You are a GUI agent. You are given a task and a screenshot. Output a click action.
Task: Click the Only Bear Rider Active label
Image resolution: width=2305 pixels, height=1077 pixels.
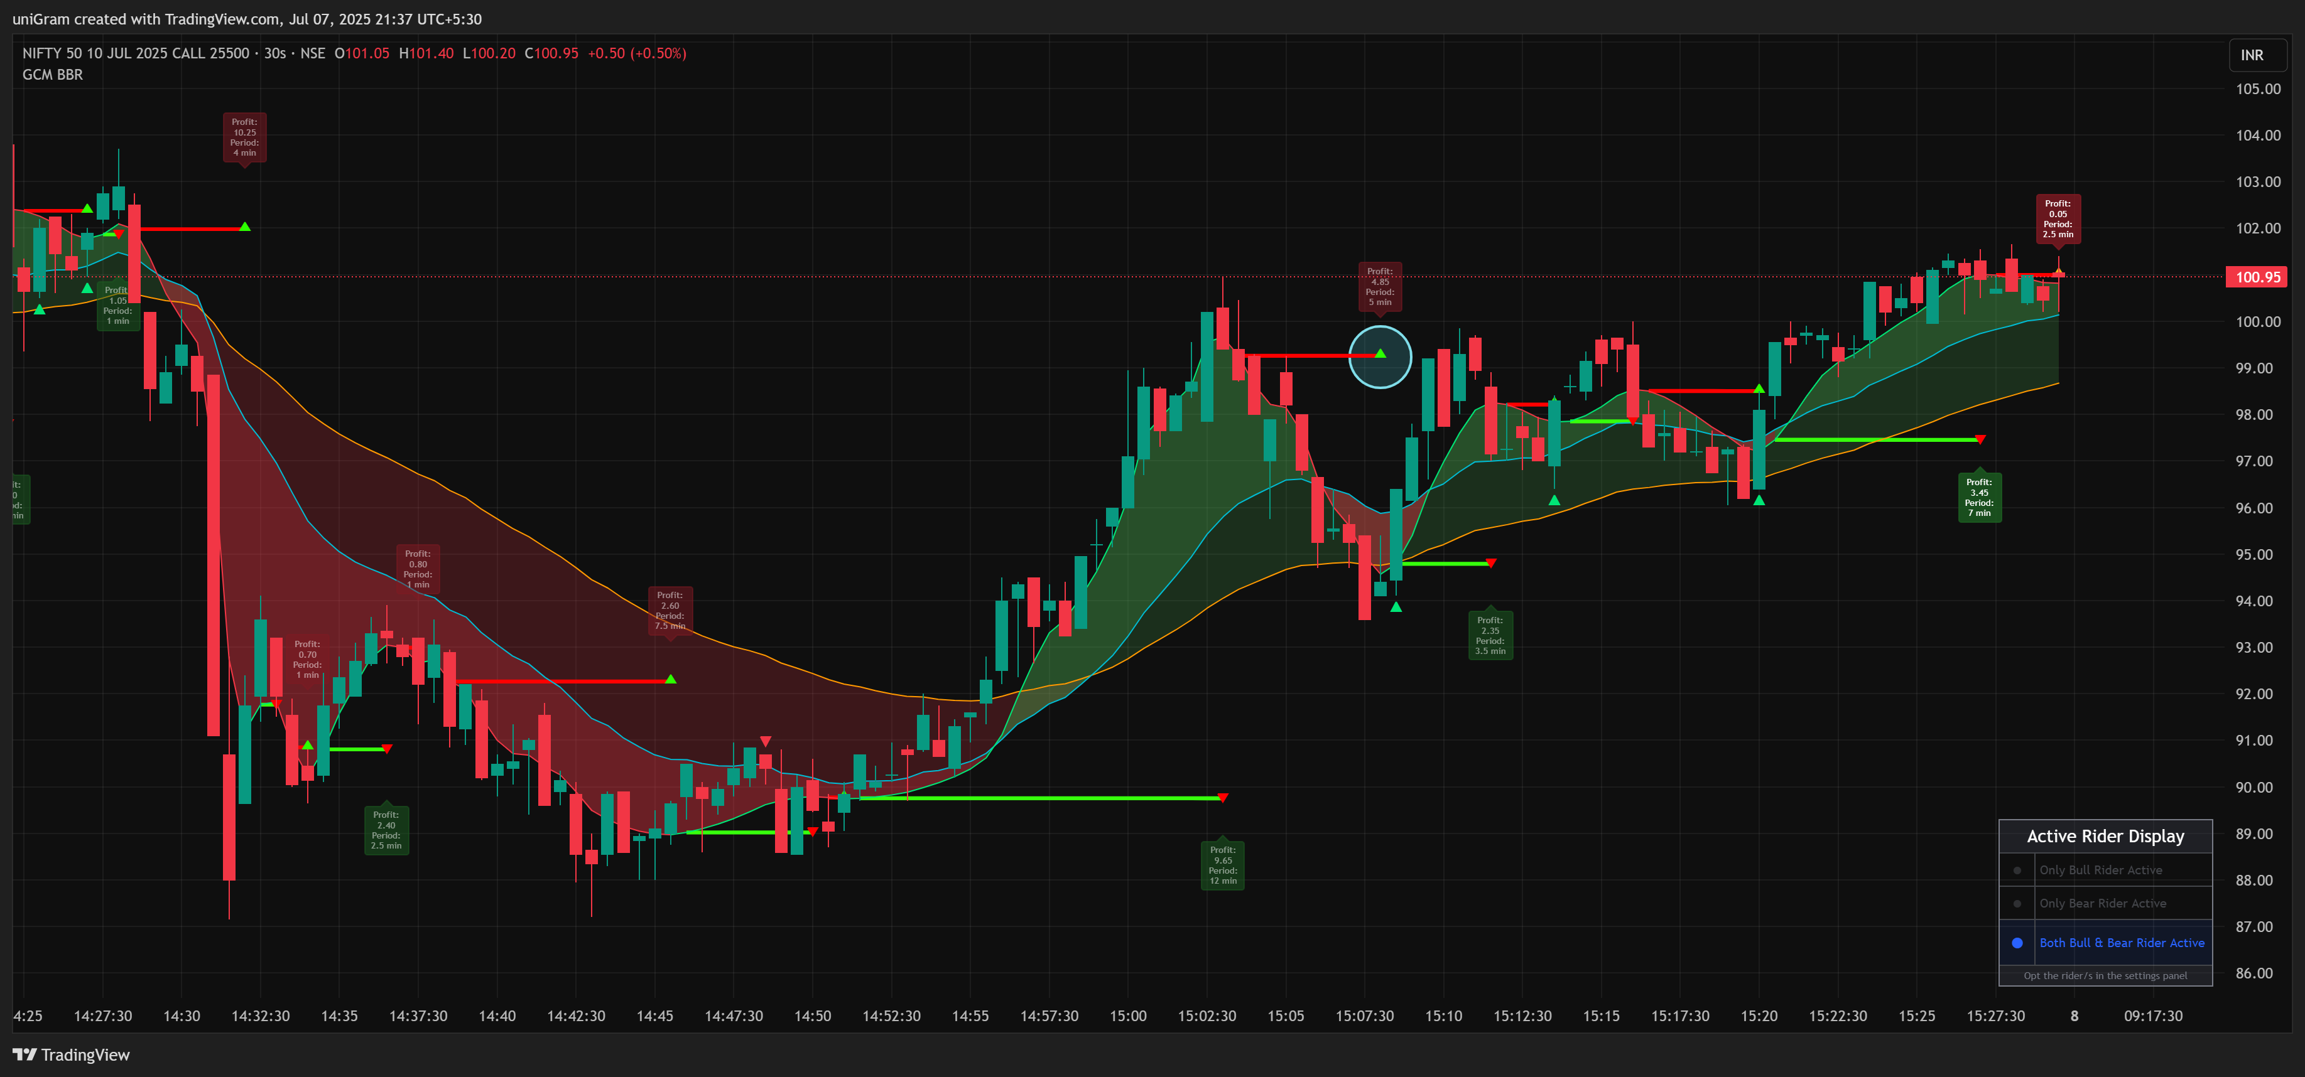pyautogui.click(x=2103, y=904)
